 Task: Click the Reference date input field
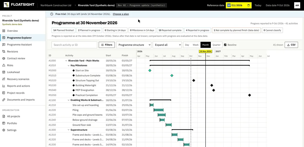pyautogui.click(x=239, y=5)
